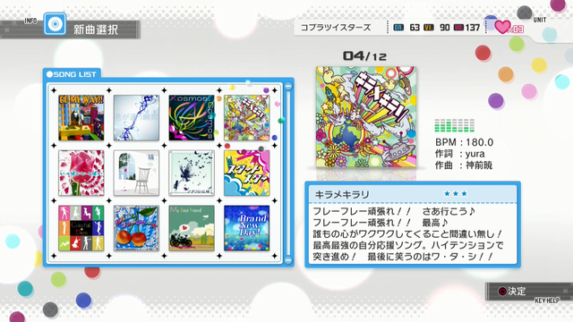This screenshot has height=322, width=573.
Task: Click the 04/12 song counter
Action: coord(364,55)
